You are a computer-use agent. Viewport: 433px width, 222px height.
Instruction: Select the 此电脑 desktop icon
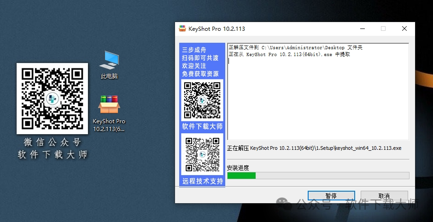point(109,65)
